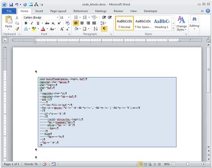Click the 90% zoom level button
Image resolution: width=212 pixels, height=168 pixels.
point(167,164)
